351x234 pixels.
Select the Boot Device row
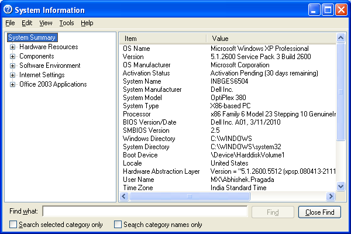click(x=228, y=155)
